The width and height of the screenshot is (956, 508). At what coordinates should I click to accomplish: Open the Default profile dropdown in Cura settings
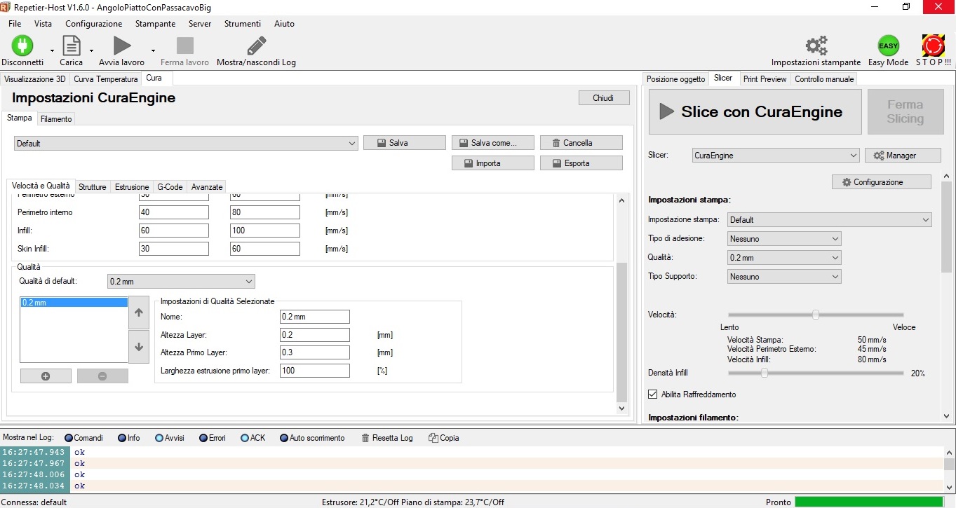pyautogui.click(x=186, y=143)
